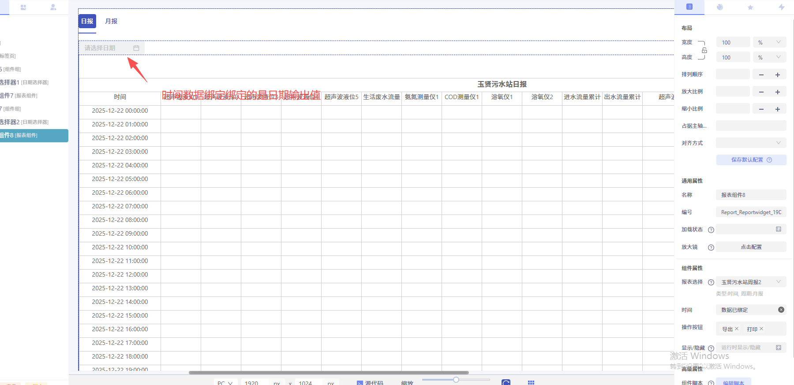Clear the 时间 data binding
The height and width of the screenshot is (385, 794).
781,310
